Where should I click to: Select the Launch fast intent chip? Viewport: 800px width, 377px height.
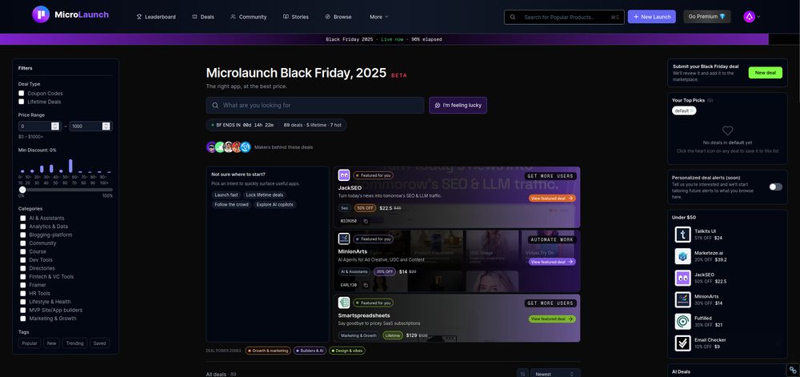coord(226,195)
